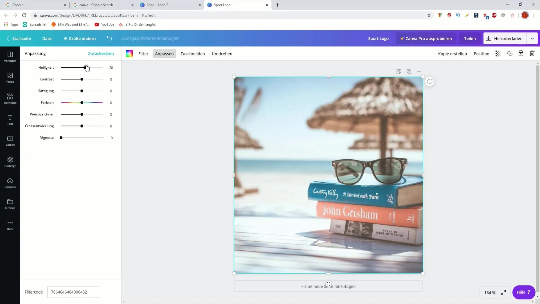The width and height of the screenshot is (540, 304).
Task: Open the Elemente sidebar panel
Action: click(10, 99)
